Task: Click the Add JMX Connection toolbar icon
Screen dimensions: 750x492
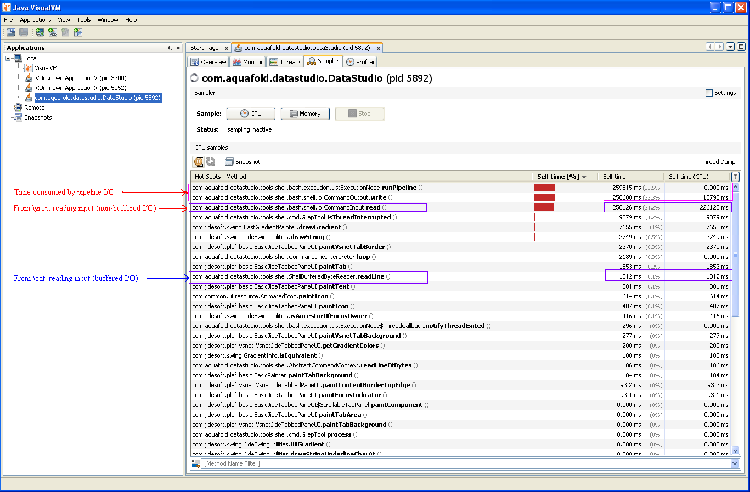Action: tap(53, 32)
